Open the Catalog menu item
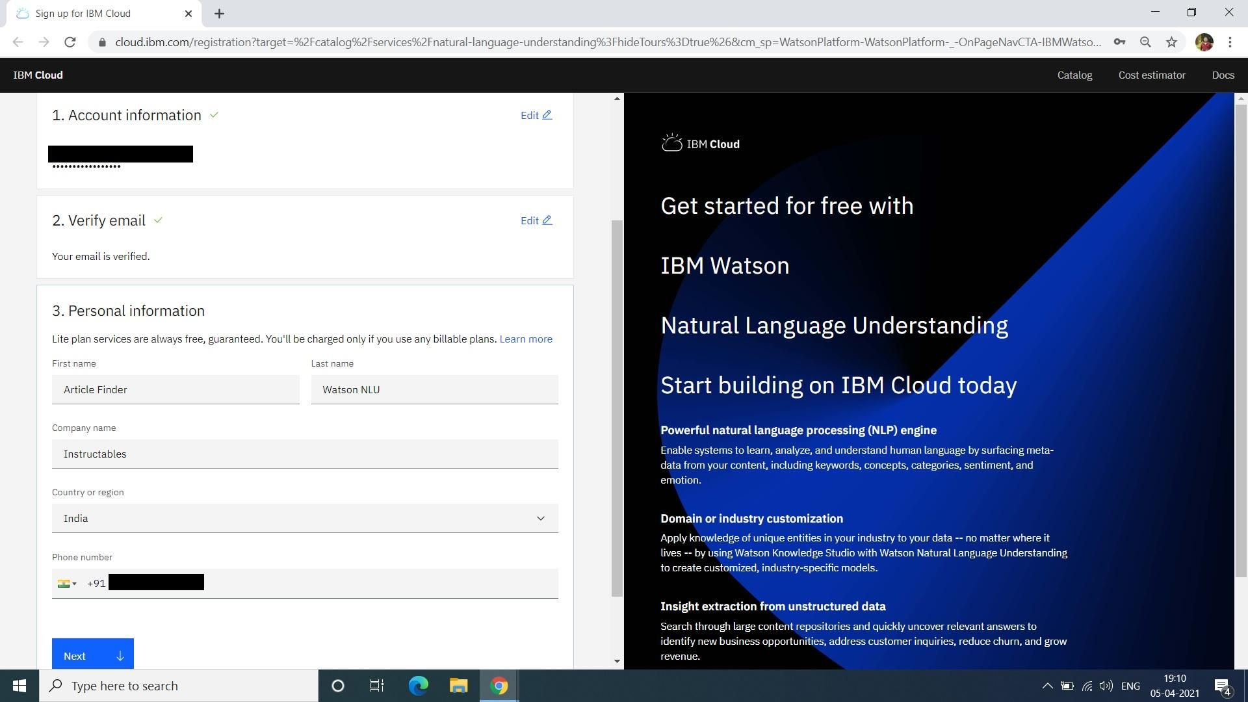1248x702 pixels. coord(1074,75)
